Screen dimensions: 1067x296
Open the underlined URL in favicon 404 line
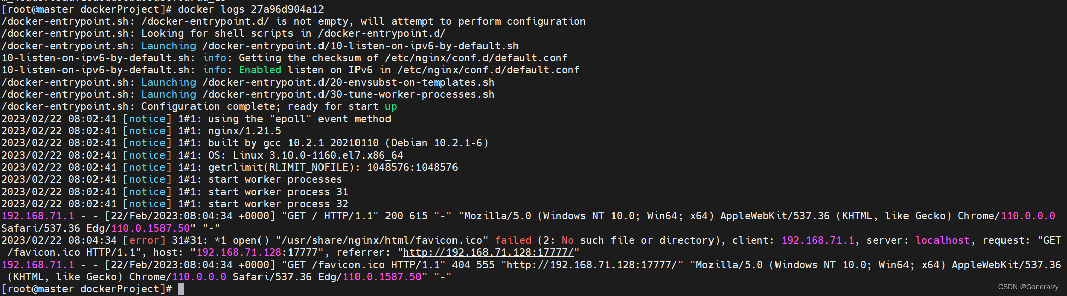pyautogui.click(x=592, y=265)
